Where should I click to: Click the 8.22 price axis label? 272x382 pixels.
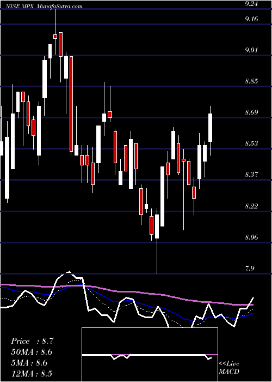(x=251, y=206)
